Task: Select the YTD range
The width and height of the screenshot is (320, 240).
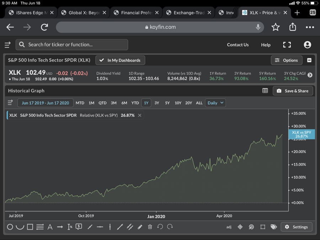Action: (x=135, y=103)
